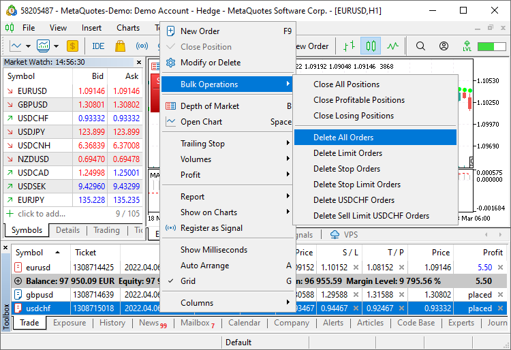The height and width of the screenshot is (350, 511).
Task: Click the Bulk Operations menu entry
Action: (228, 84)
